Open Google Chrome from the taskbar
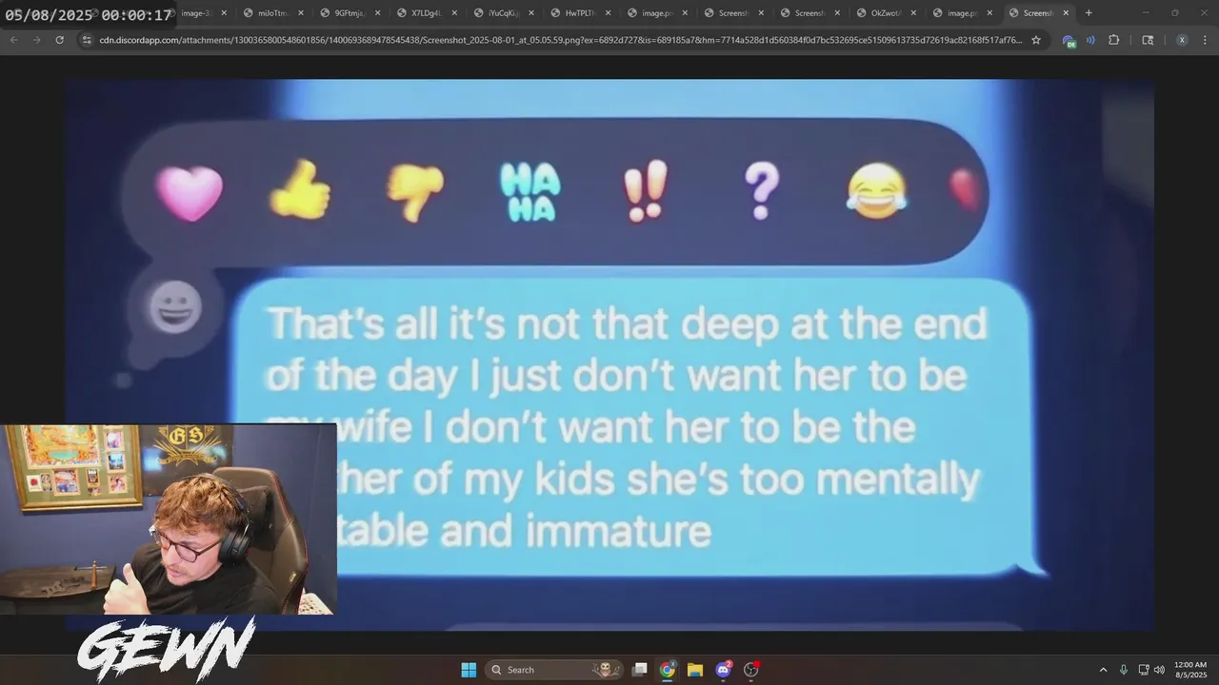 point(668,670)
